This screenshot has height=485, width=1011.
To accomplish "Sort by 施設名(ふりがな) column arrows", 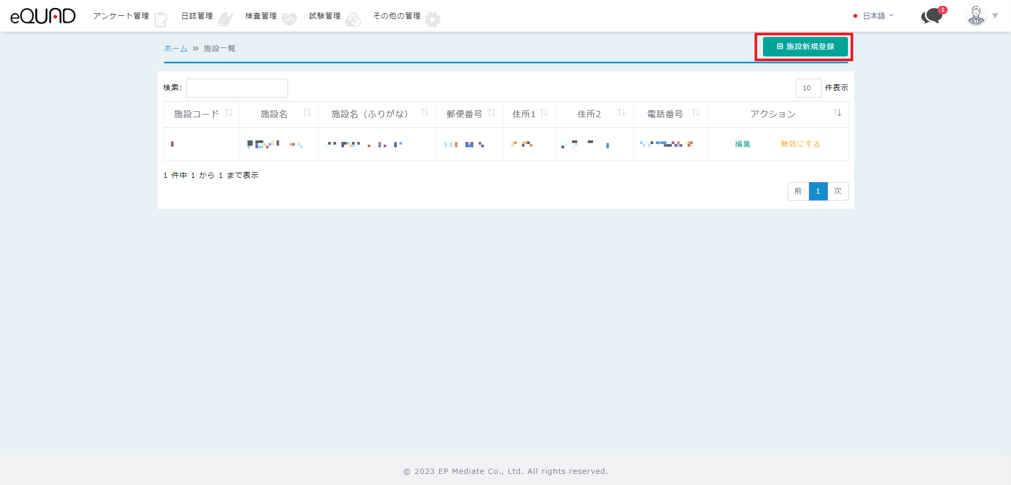I will point(424,113).
